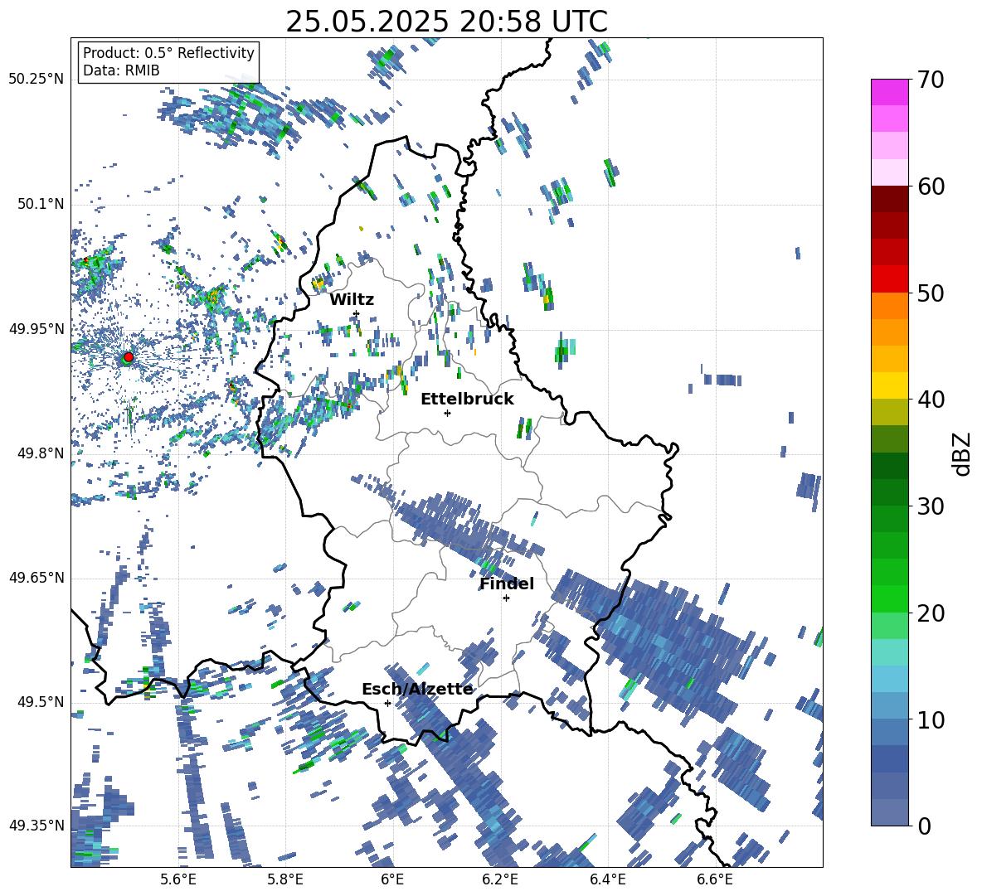Click the 30 colorbar tick label

coord(931,506)
